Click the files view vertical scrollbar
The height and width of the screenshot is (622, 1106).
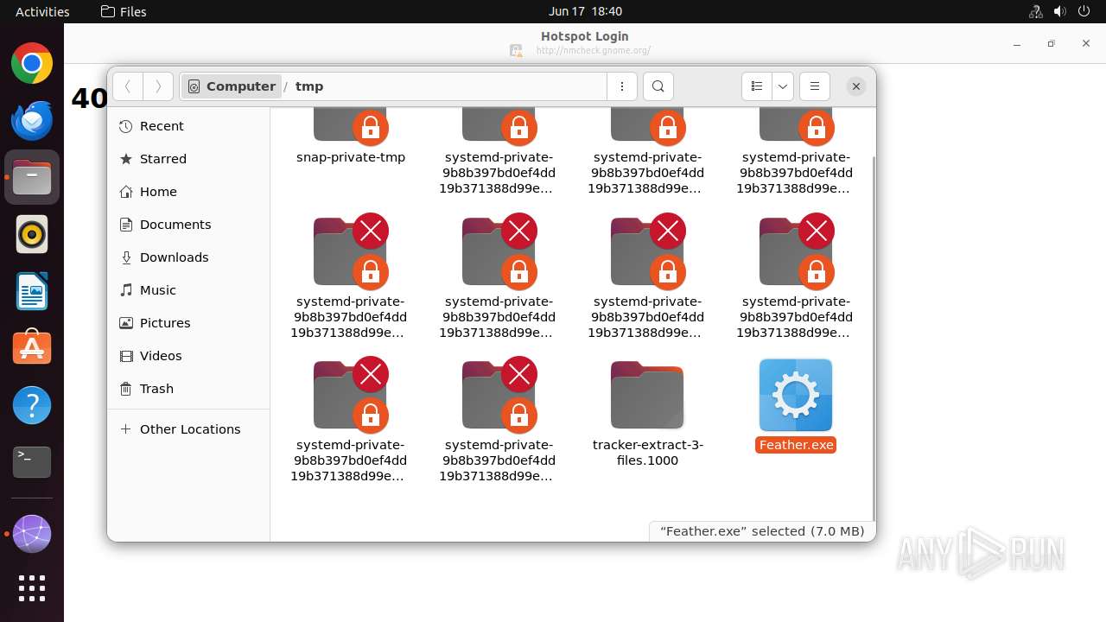[x=872, y=337]
